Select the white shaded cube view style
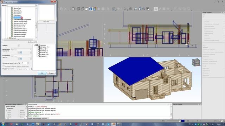 point(86,9)
